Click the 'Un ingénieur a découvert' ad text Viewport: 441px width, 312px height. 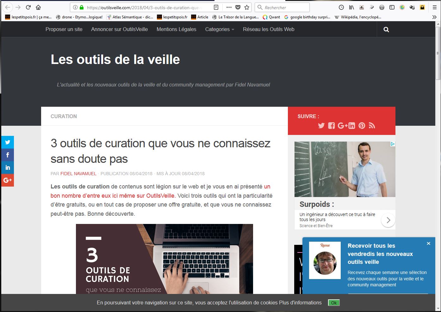pos(337,217)
